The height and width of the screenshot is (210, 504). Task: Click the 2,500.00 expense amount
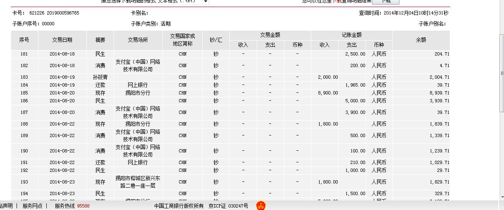tap(355, 54)
